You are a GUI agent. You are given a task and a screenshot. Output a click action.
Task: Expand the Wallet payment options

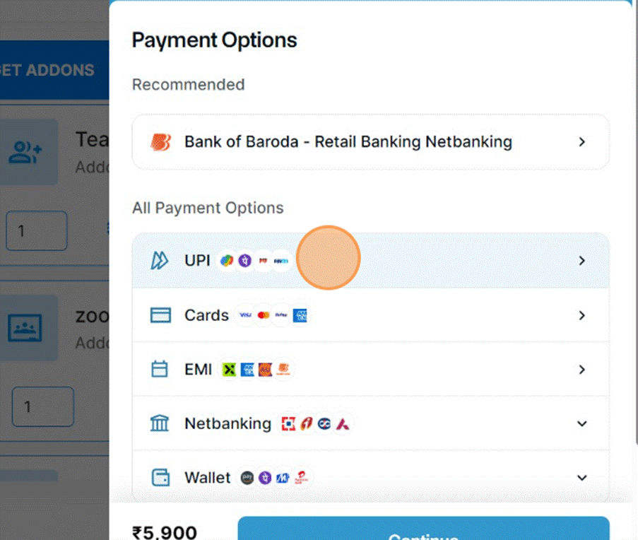tap(581, 478)
